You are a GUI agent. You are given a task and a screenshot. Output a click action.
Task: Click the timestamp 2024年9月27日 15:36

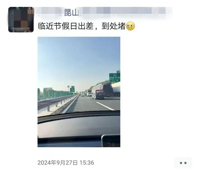66,163
